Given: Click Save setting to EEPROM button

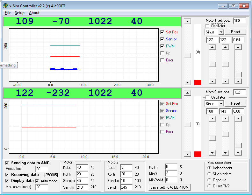Looking at the screenshot, I should 170,187.
